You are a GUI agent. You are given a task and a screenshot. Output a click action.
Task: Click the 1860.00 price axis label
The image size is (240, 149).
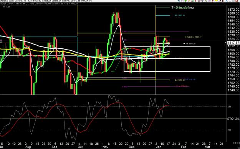[x=233, y=17]
